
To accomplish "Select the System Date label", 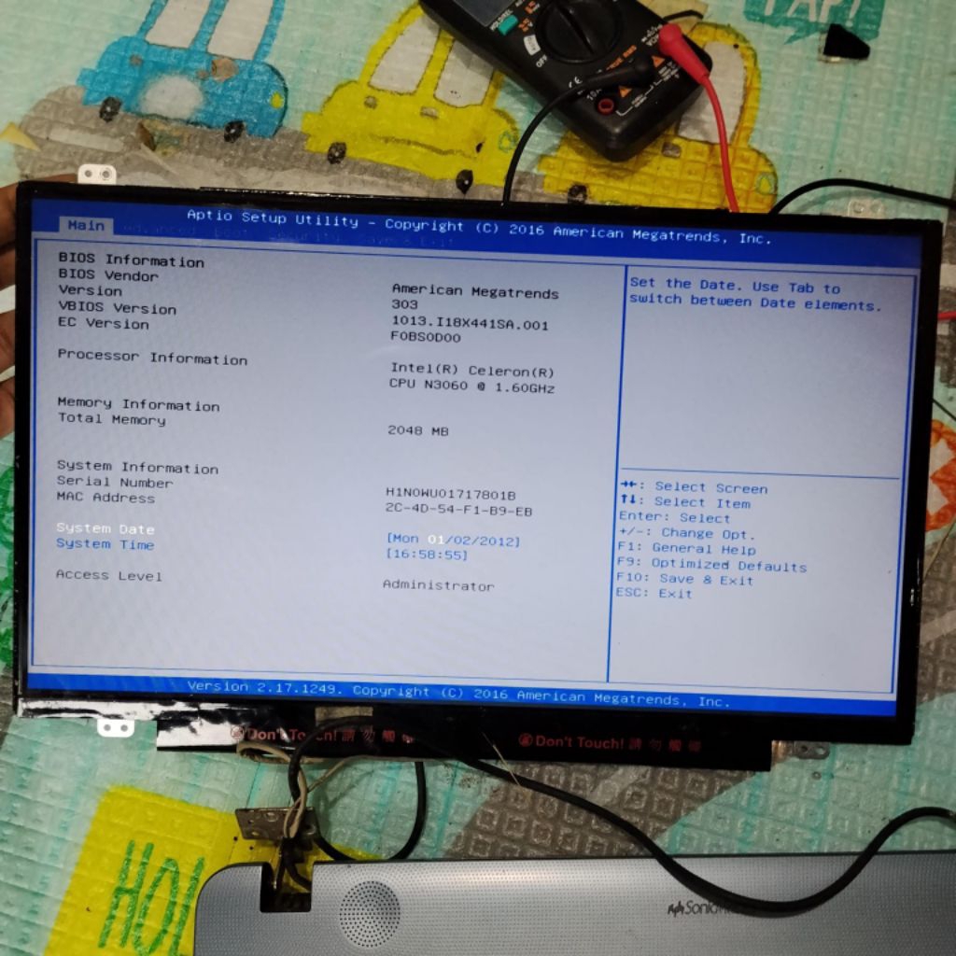I will (x=105, y=528).
